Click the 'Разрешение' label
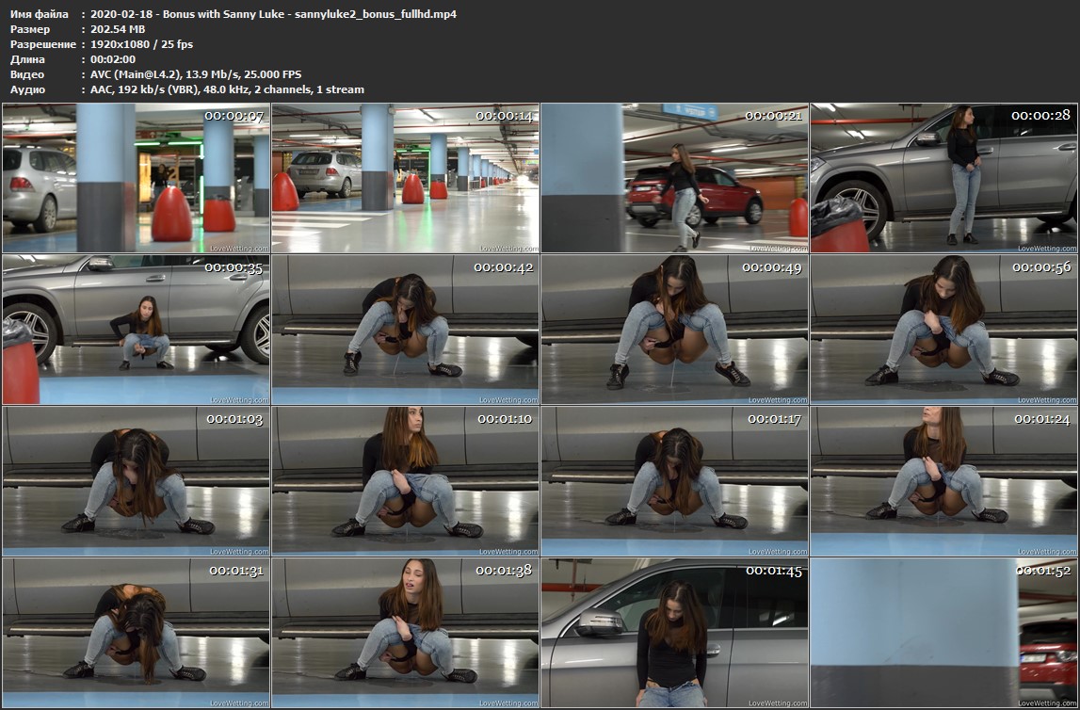Screen dimensions: 1080x710 click(x=42, y=44)
